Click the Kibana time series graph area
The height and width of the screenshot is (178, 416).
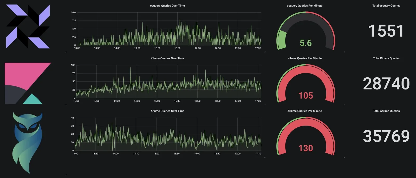[169, 81]
